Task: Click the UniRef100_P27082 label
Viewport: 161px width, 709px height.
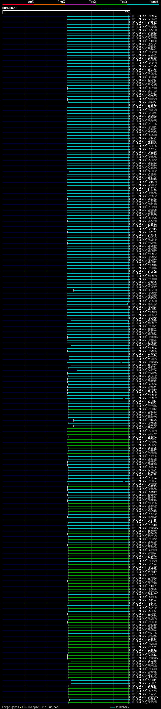Action: point(144,94)
